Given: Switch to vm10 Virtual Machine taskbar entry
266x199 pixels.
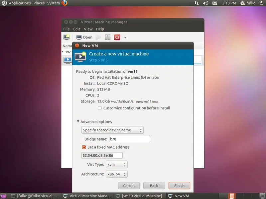Looking at the screenshot, I should 139,196.
